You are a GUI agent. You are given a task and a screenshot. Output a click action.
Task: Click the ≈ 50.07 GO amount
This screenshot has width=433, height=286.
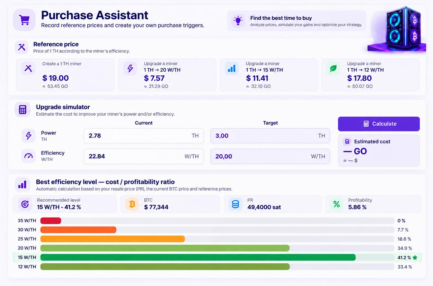360,86
